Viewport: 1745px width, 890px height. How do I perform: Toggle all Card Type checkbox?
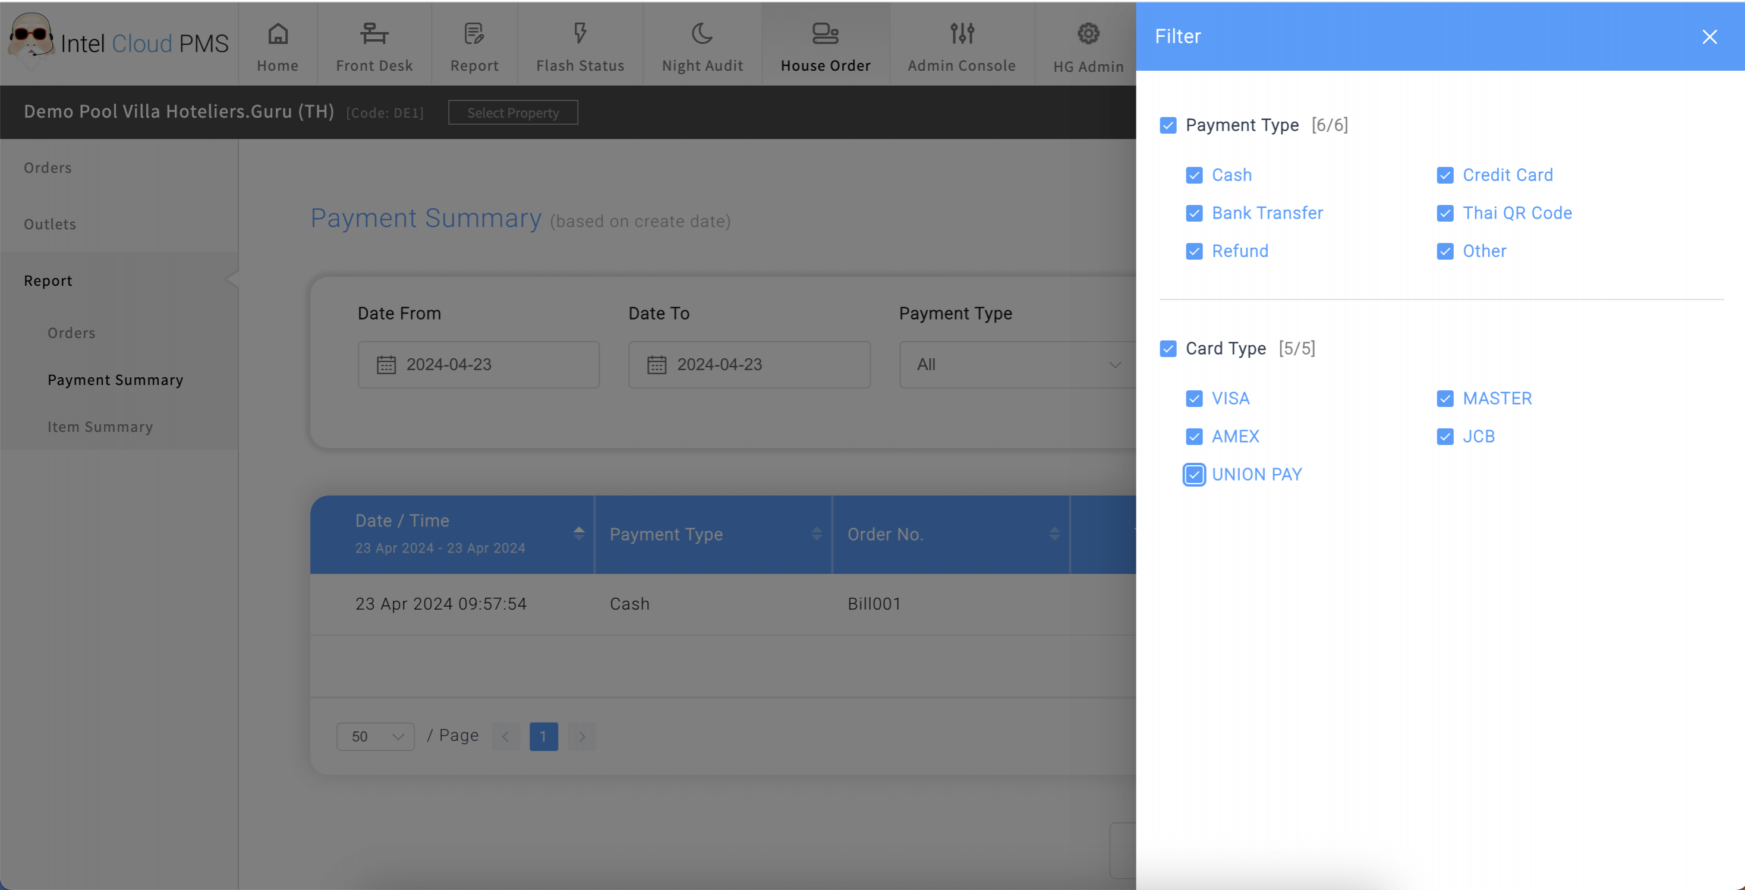coord(1168,349)
